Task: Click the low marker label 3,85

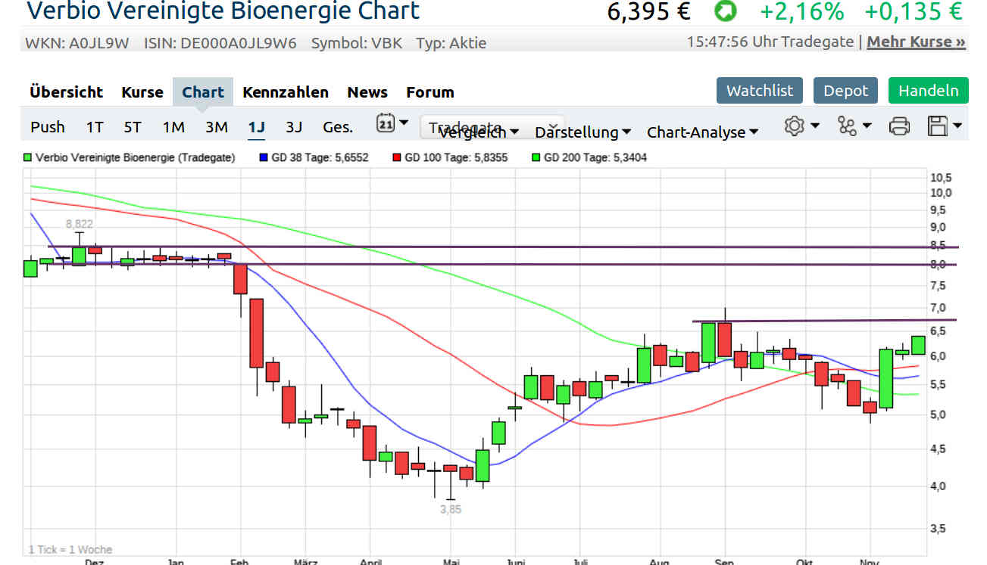Action: (x=451, y=510)
